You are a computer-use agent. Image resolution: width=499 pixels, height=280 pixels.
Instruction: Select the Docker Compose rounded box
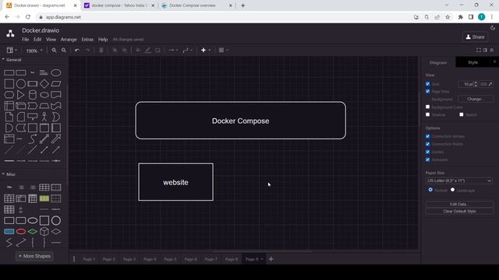(240, 121)
